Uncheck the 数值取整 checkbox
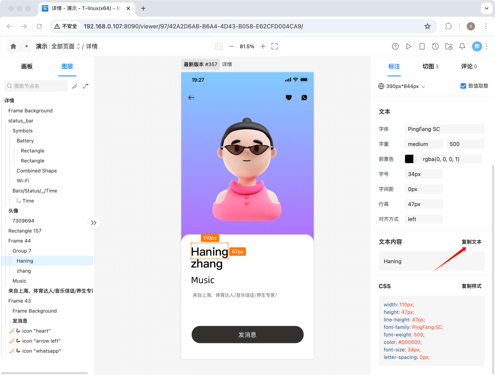The height and width of the screenshot is (375, 495). (463, 86)
